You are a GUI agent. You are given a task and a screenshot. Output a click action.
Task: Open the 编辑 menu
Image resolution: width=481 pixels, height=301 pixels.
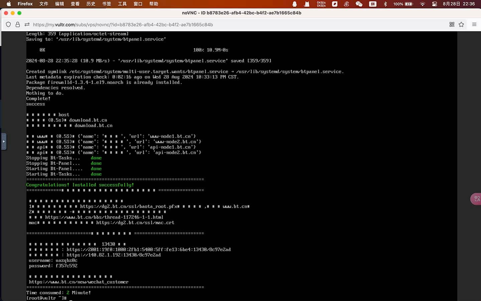coord(59,4)
